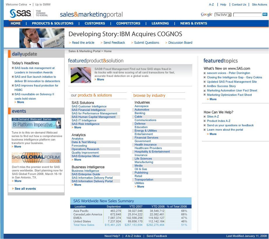The height and width of the screenshot is (239, 269).
Task: Open SAS Financial Intelligence link
Action: (x=89, y=110)
